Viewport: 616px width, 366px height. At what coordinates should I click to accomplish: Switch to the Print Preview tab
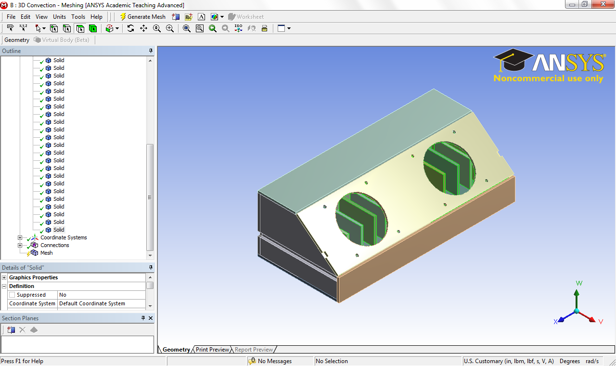pyautogui.click(x=212, y=350)
